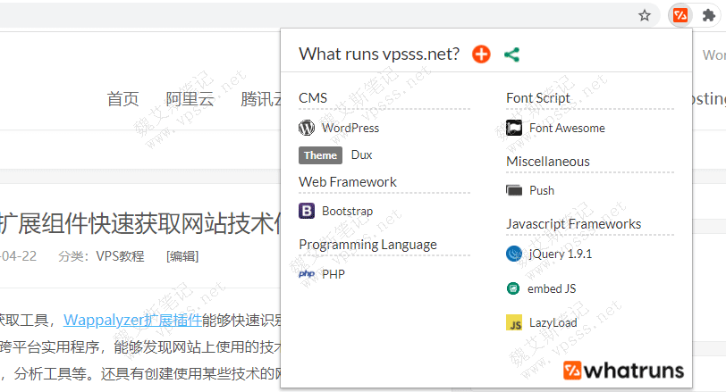Open the jQuery 1.9.1 entry
726x392 pixels.
[561, 254]
